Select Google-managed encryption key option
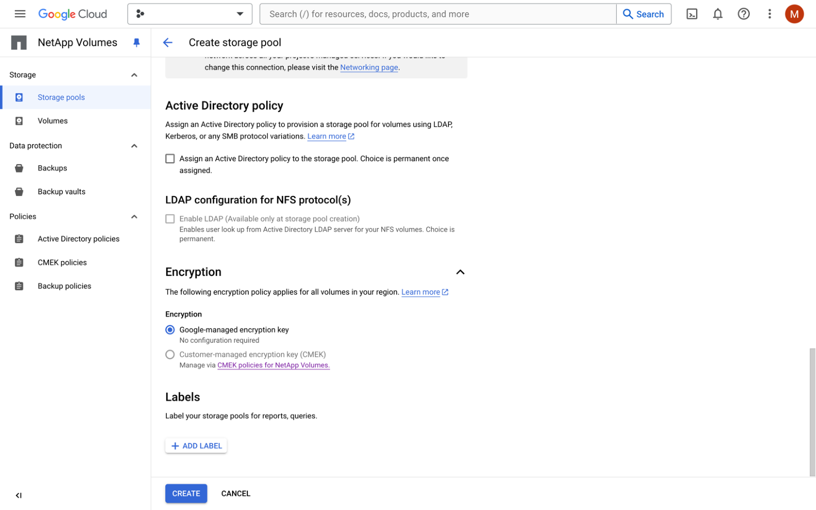The height and width of the screenshot is (510, 816). click(x=170, y=330)
